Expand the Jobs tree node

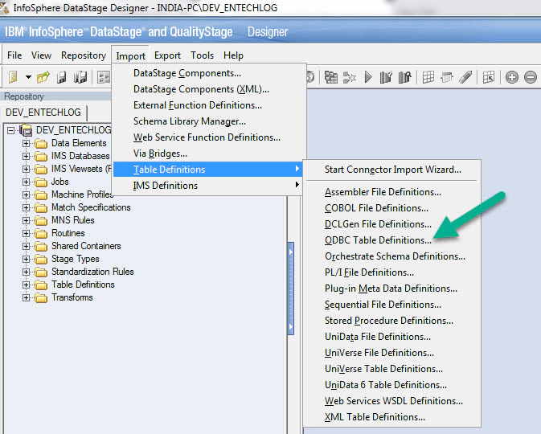coord(26,182)
